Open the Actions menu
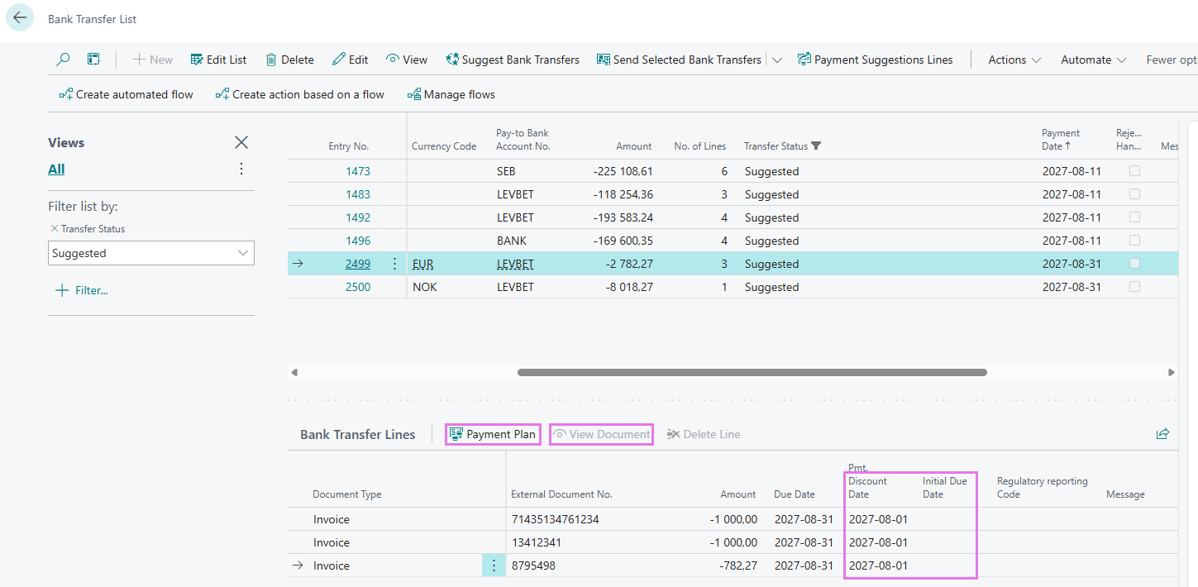The height and width of the screenshot is (587, 1198). click(x=1014, y=60)
